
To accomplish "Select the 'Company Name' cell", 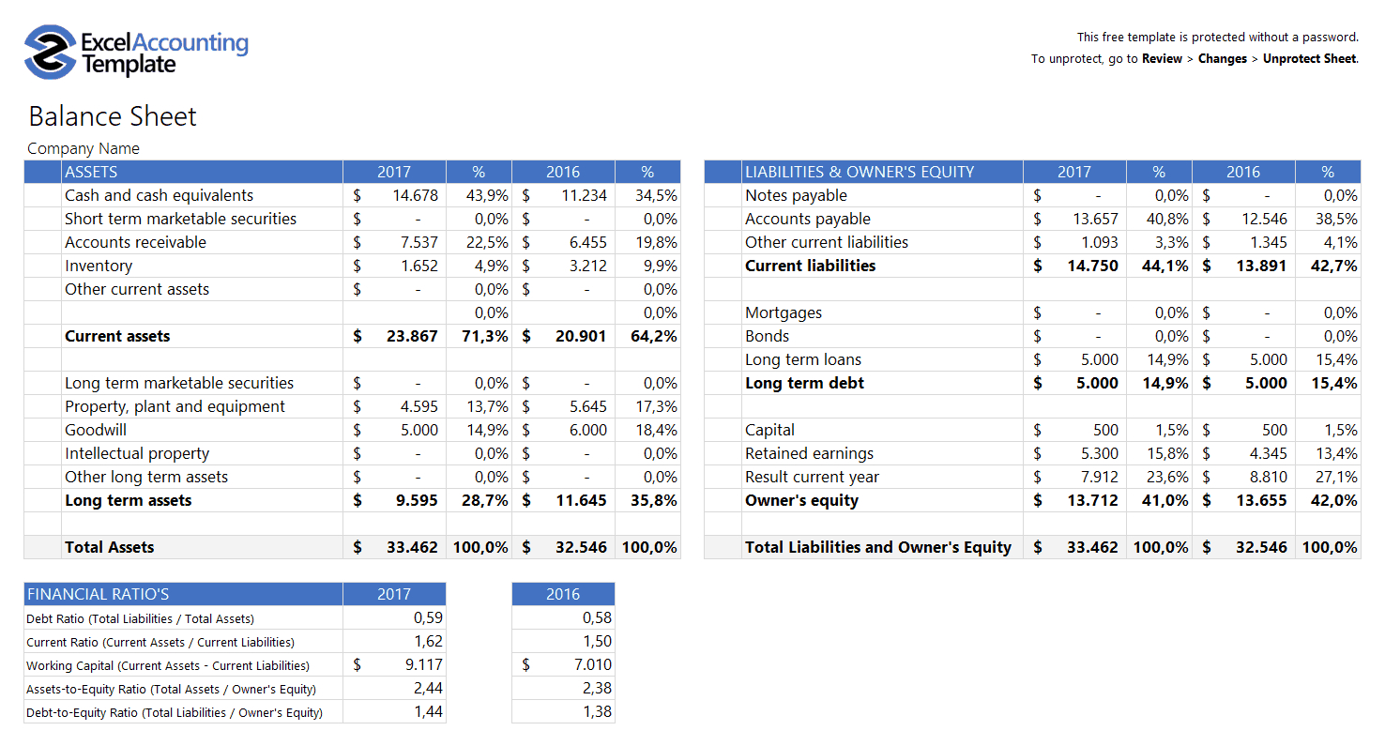I will (84, 148).
